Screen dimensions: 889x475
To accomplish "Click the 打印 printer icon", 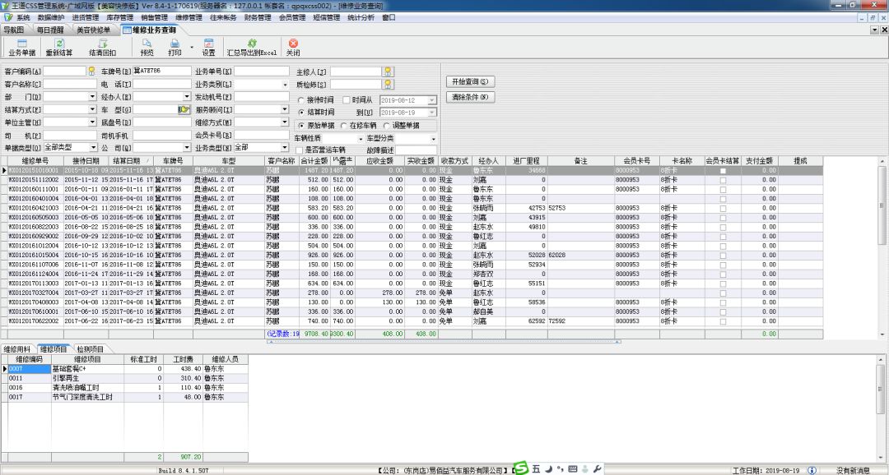I will coord(175,44).
